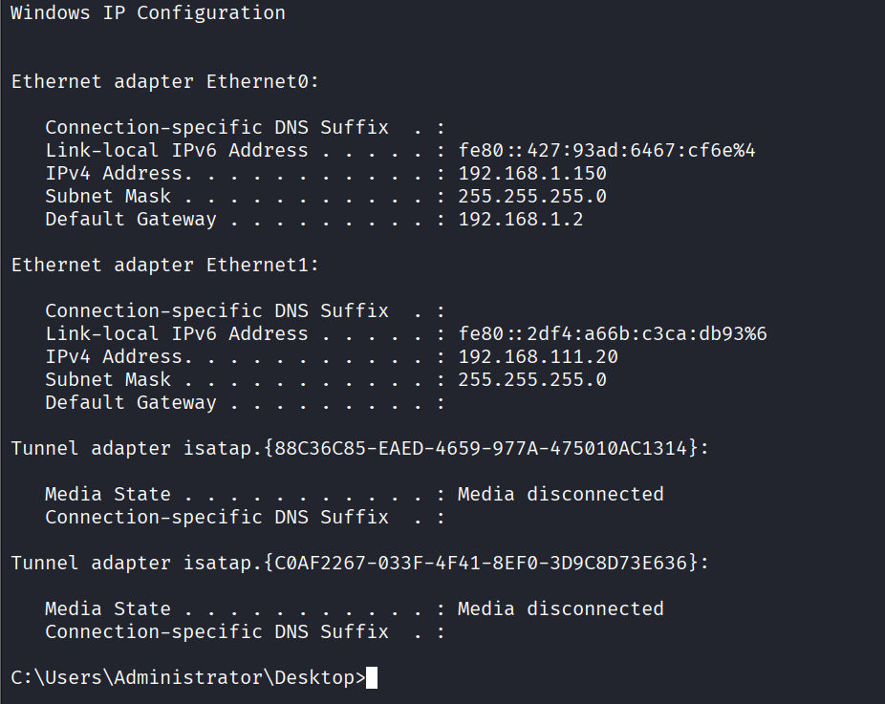
Task: Click the fe80::427:93ad:6467:cf6e%4 IPv6 address
Action: click(607, 150)
